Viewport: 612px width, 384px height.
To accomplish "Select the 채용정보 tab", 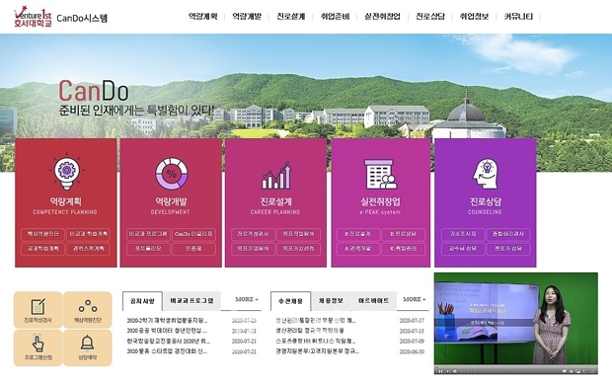I will tap(331, 301).
